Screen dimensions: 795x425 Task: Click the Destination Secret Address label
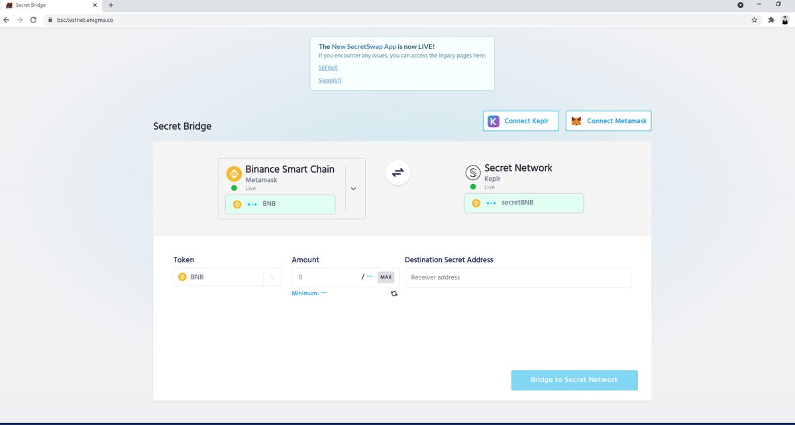449,260
